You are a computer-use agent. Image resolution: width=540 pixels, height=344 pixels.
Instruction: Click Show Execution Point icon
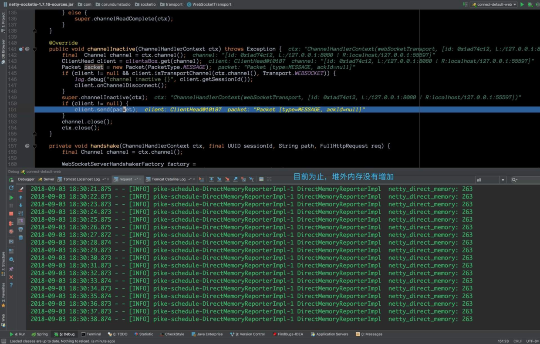pyautogui.click(x=201, y=179)
